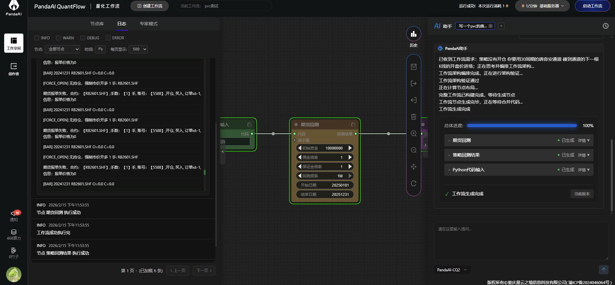Screen dimensions: 615x285
Task: Switch to the 日志 tab
Action: click(122, 24)
